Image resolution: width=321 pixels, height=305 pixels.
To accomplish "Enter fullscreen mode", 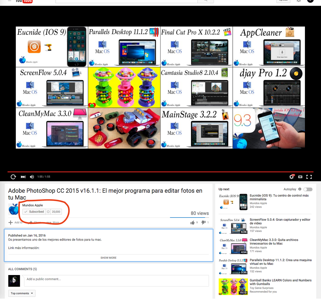I will click(309, 177).
